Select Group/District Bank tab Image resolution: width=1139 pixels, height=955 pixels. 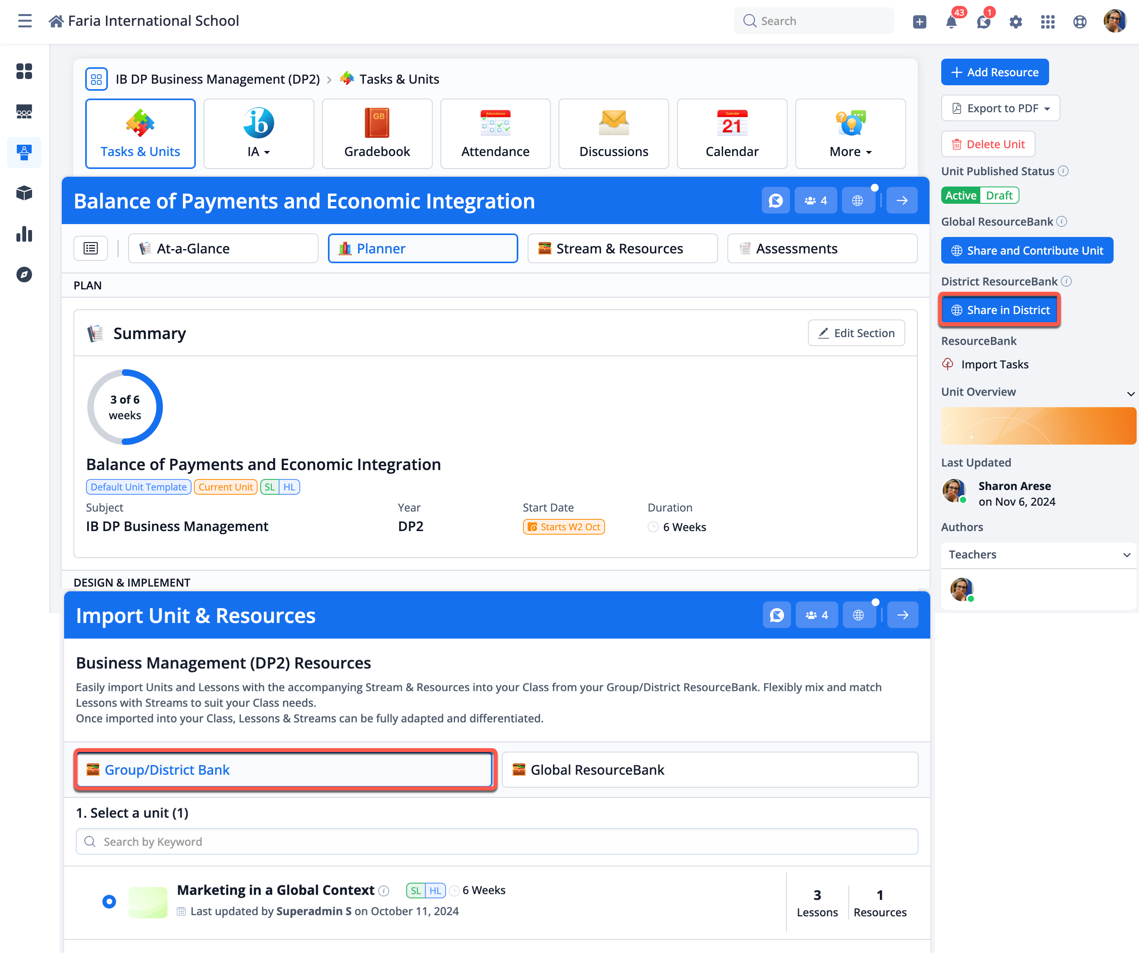(x=285, y=770)
